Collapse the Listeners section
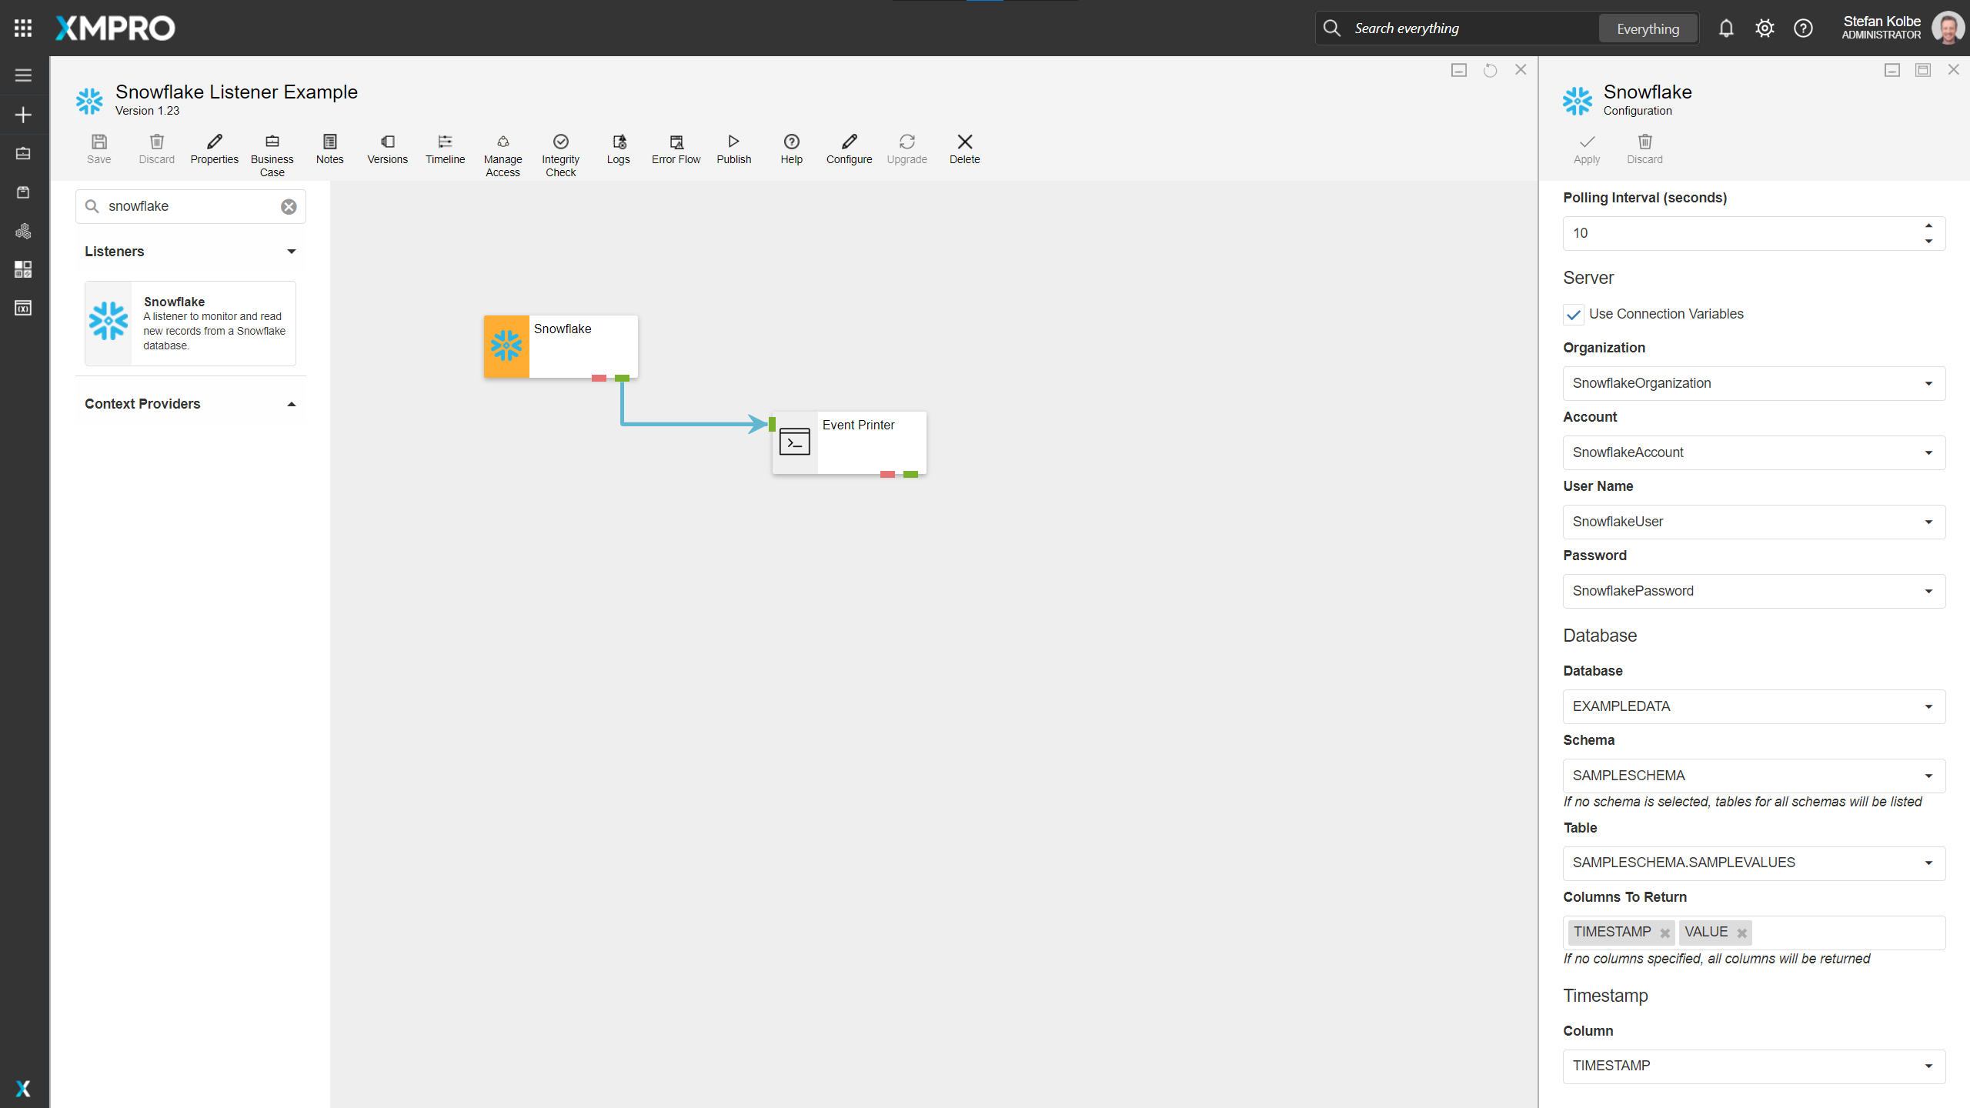This screenshot has width=1970, height=1108. pyautogui.click(x=291, y=252)
